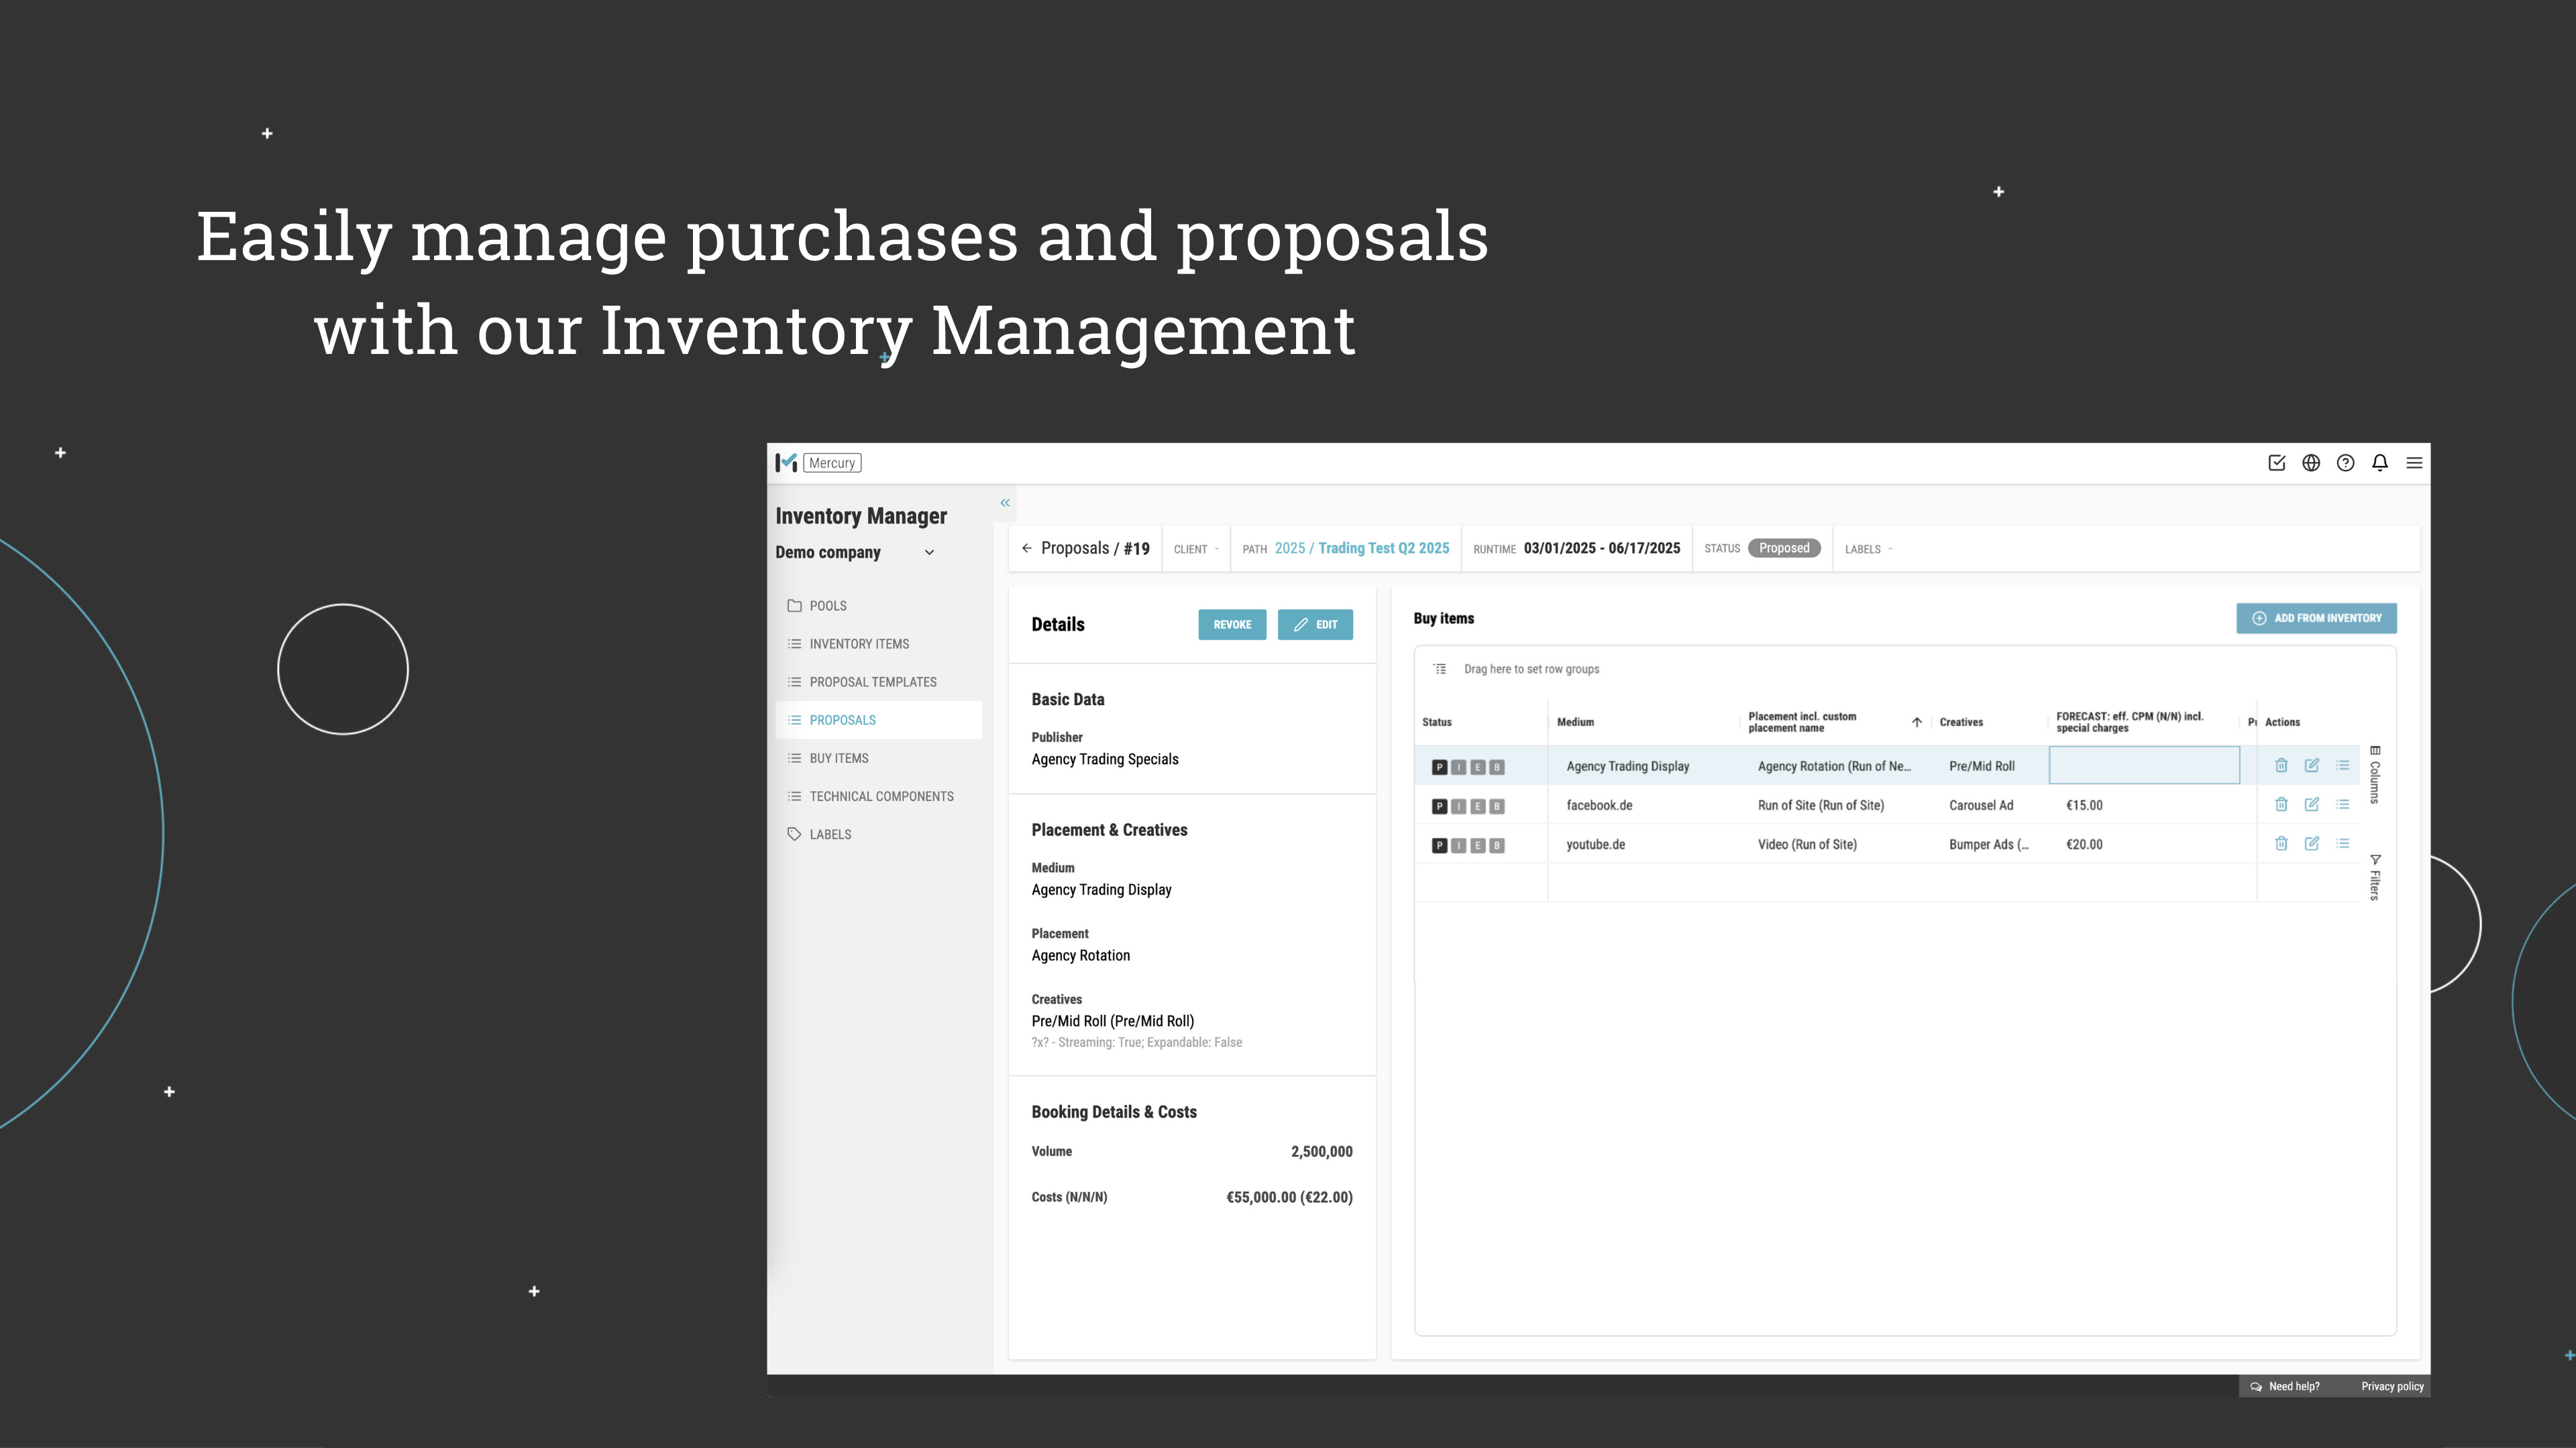Delete the facebook.de buy item via trash icon

[x=2281, y=804]
